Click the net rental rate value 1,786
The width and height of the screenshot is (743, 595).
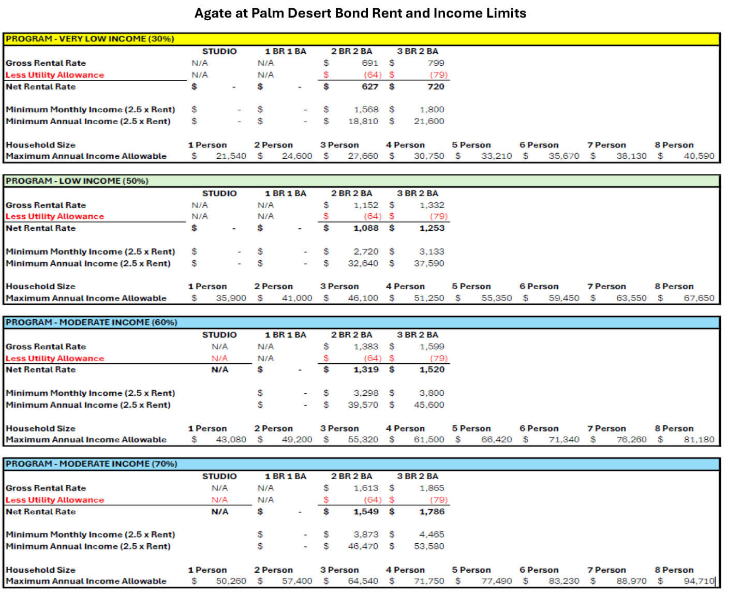tap(432, 512)
